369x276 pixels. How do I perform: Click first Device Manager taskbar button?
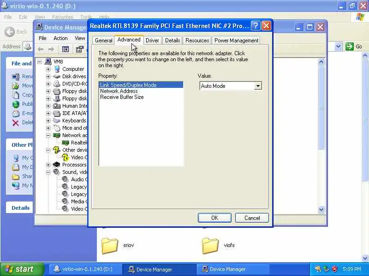click(160, 269)
